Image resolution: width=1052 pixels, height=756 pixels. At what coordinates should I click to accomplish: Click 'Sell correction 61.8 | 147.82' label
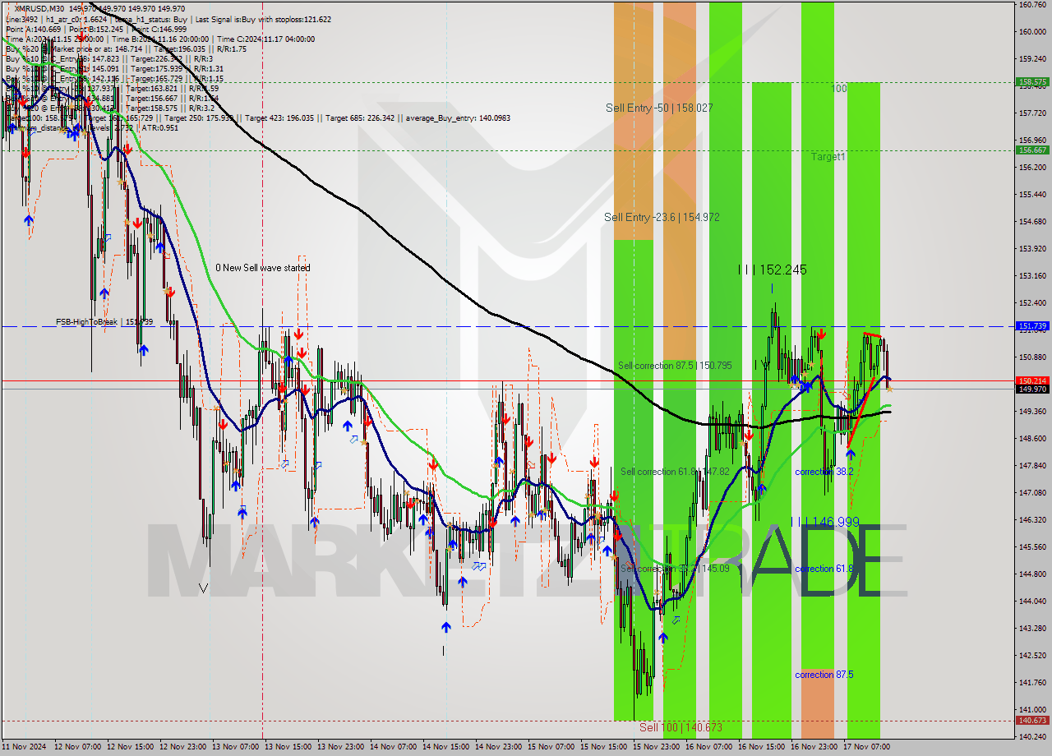click(675, 472)
